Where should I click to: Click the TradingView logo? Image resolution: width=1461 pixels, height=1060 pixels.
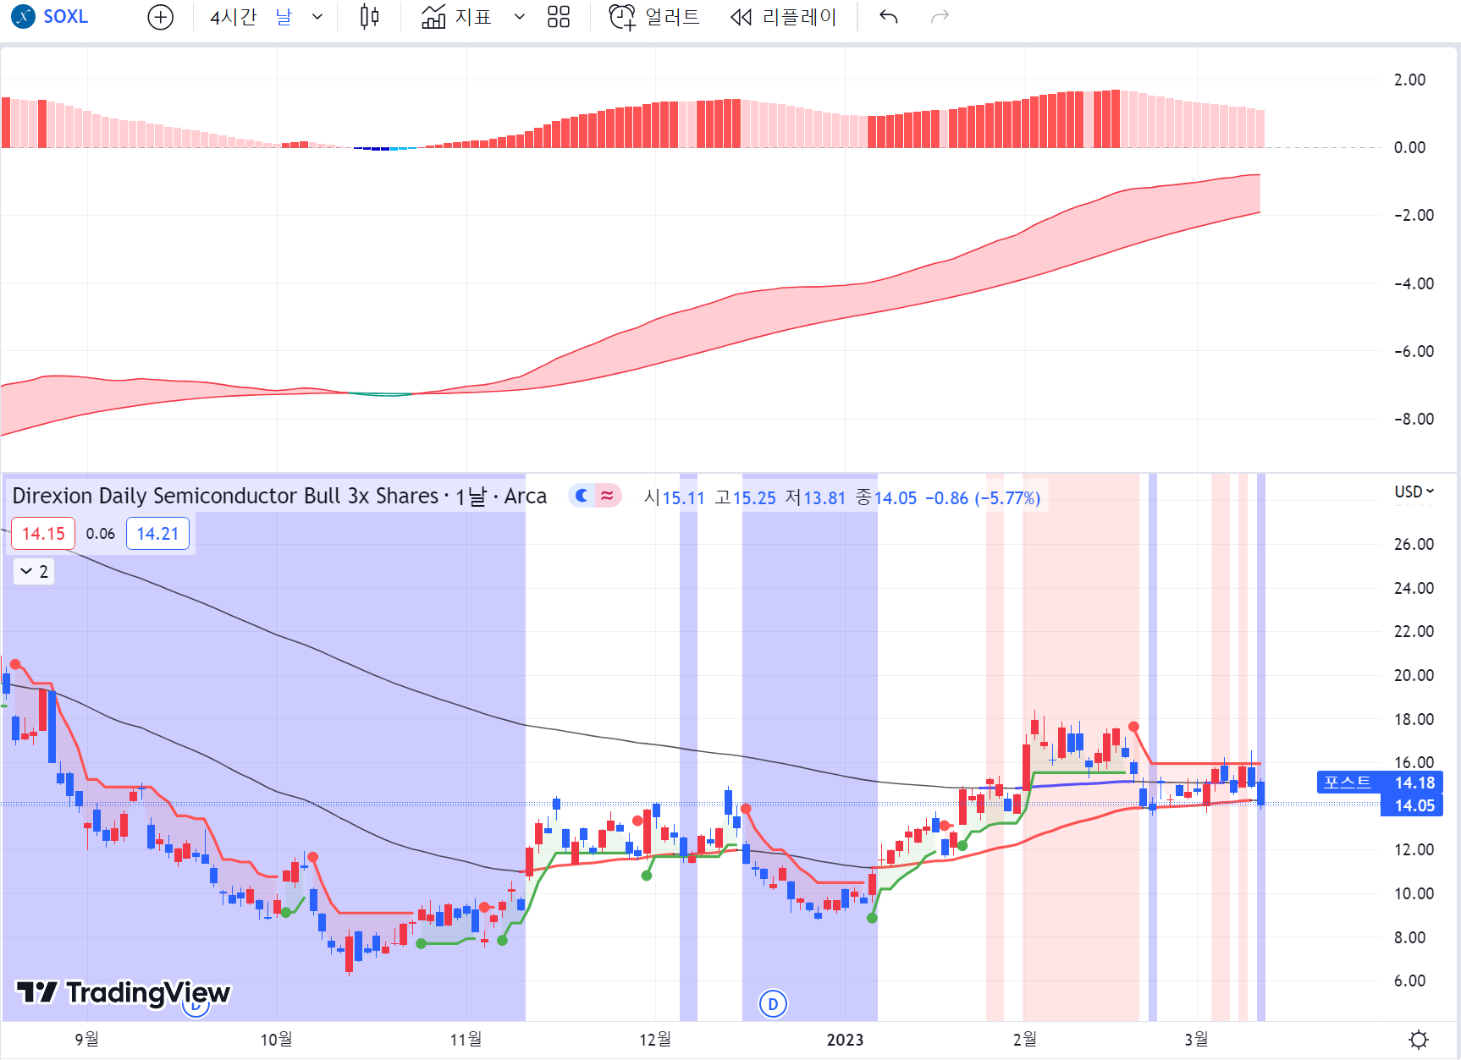124,992
